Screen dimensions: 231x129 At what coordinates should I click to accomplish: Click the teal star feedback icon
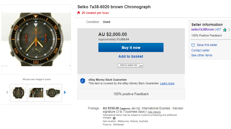tap(225, 30)
